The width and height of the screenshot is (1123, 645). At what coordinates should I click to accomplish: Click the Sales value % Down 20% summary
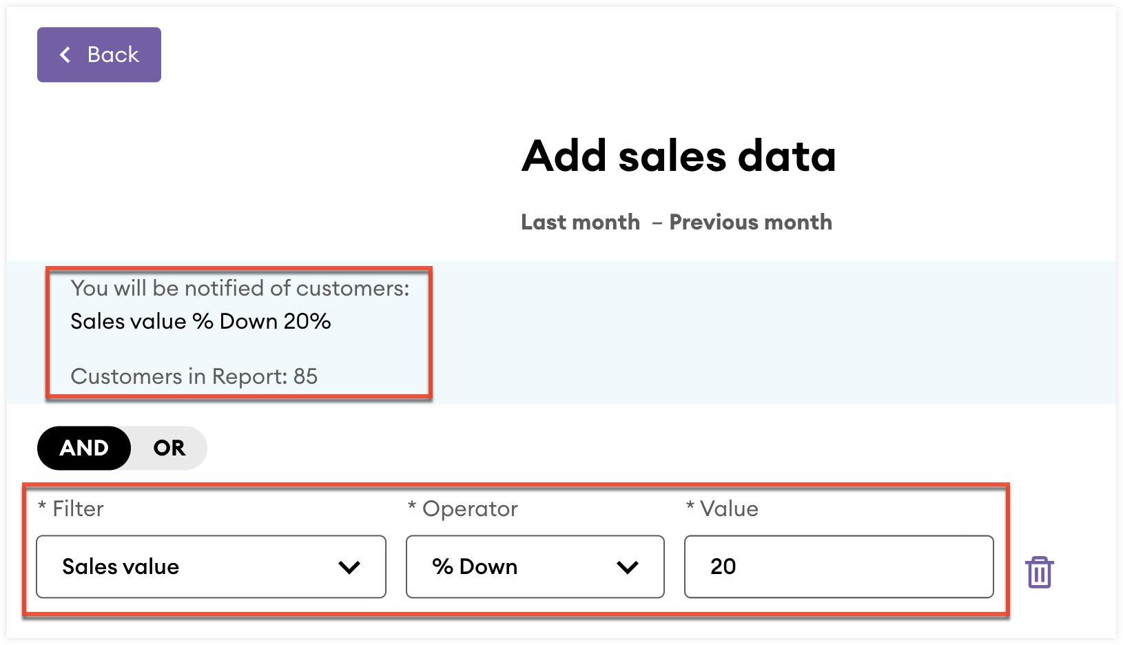click(x=200, y=321)
